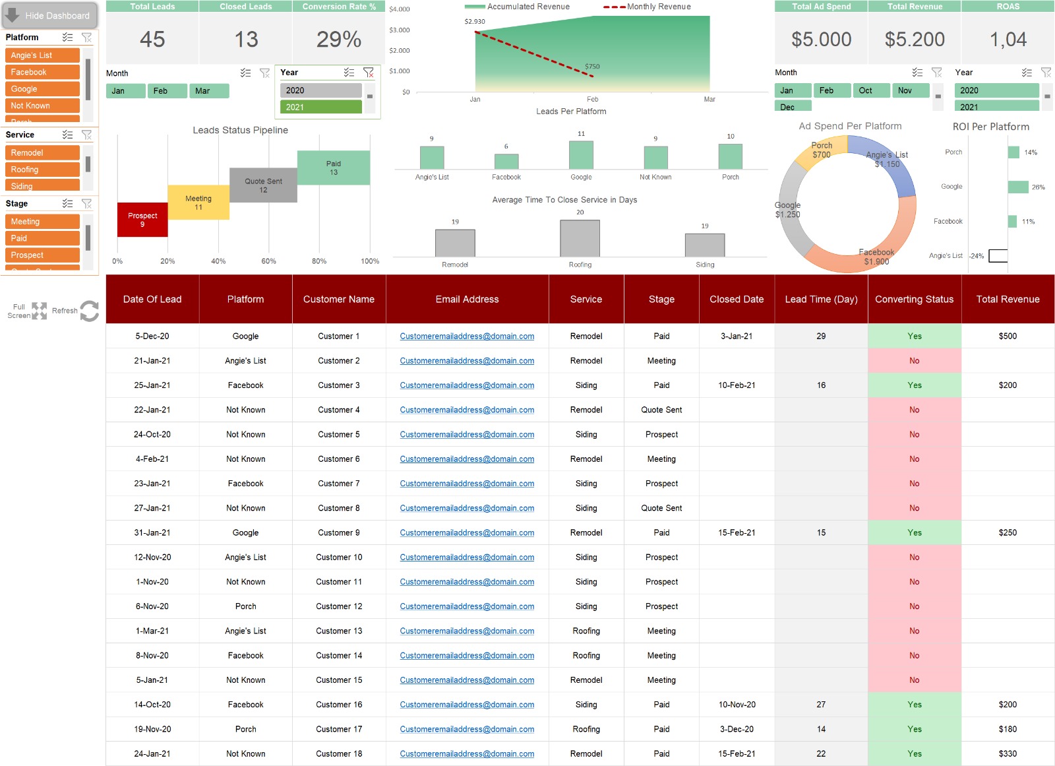Clear filter on the Service slicer
1055x766 pixels.
coord(86,135)
